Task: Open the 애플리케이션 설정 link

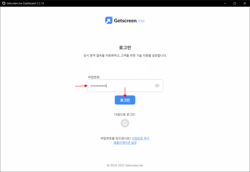Action: click(125, 142)
